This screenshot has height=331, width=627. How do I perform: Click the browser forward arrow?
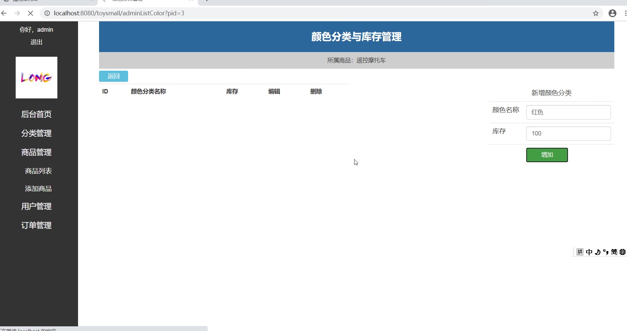click(x=17, y=13)
